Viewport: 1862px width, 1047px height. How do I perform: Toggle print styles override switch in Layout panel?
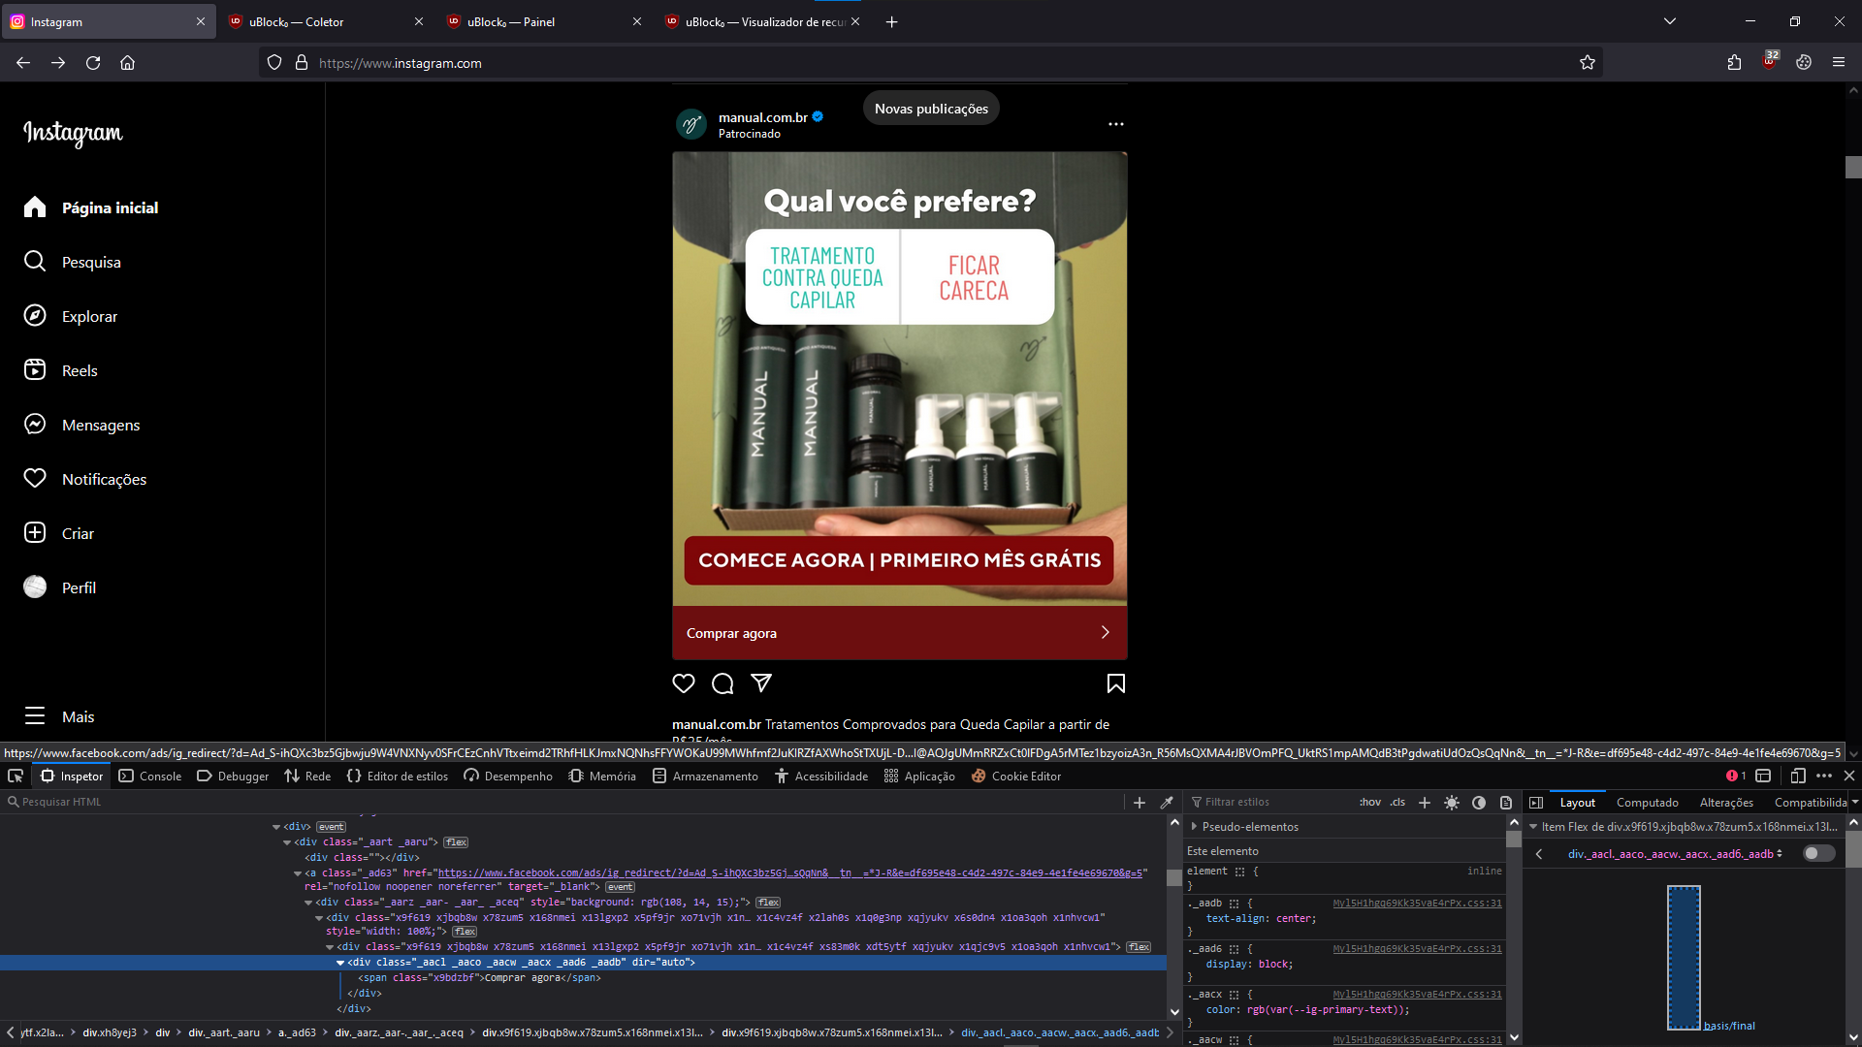pos(1818,853)
